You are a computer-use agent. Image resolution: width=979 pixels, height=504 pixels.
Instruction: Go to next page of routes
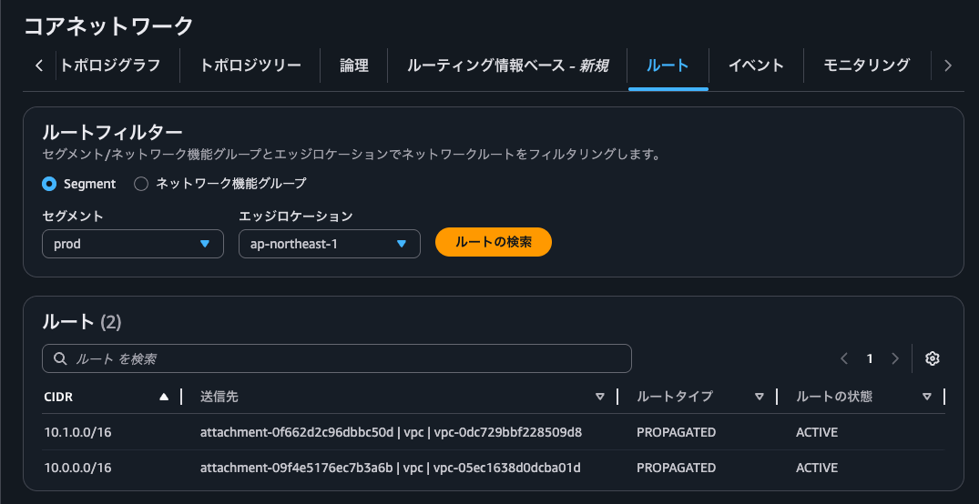[895, 358]
